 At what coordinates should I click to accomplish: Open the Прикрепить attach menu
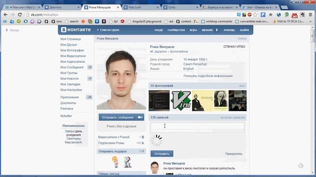234,154
